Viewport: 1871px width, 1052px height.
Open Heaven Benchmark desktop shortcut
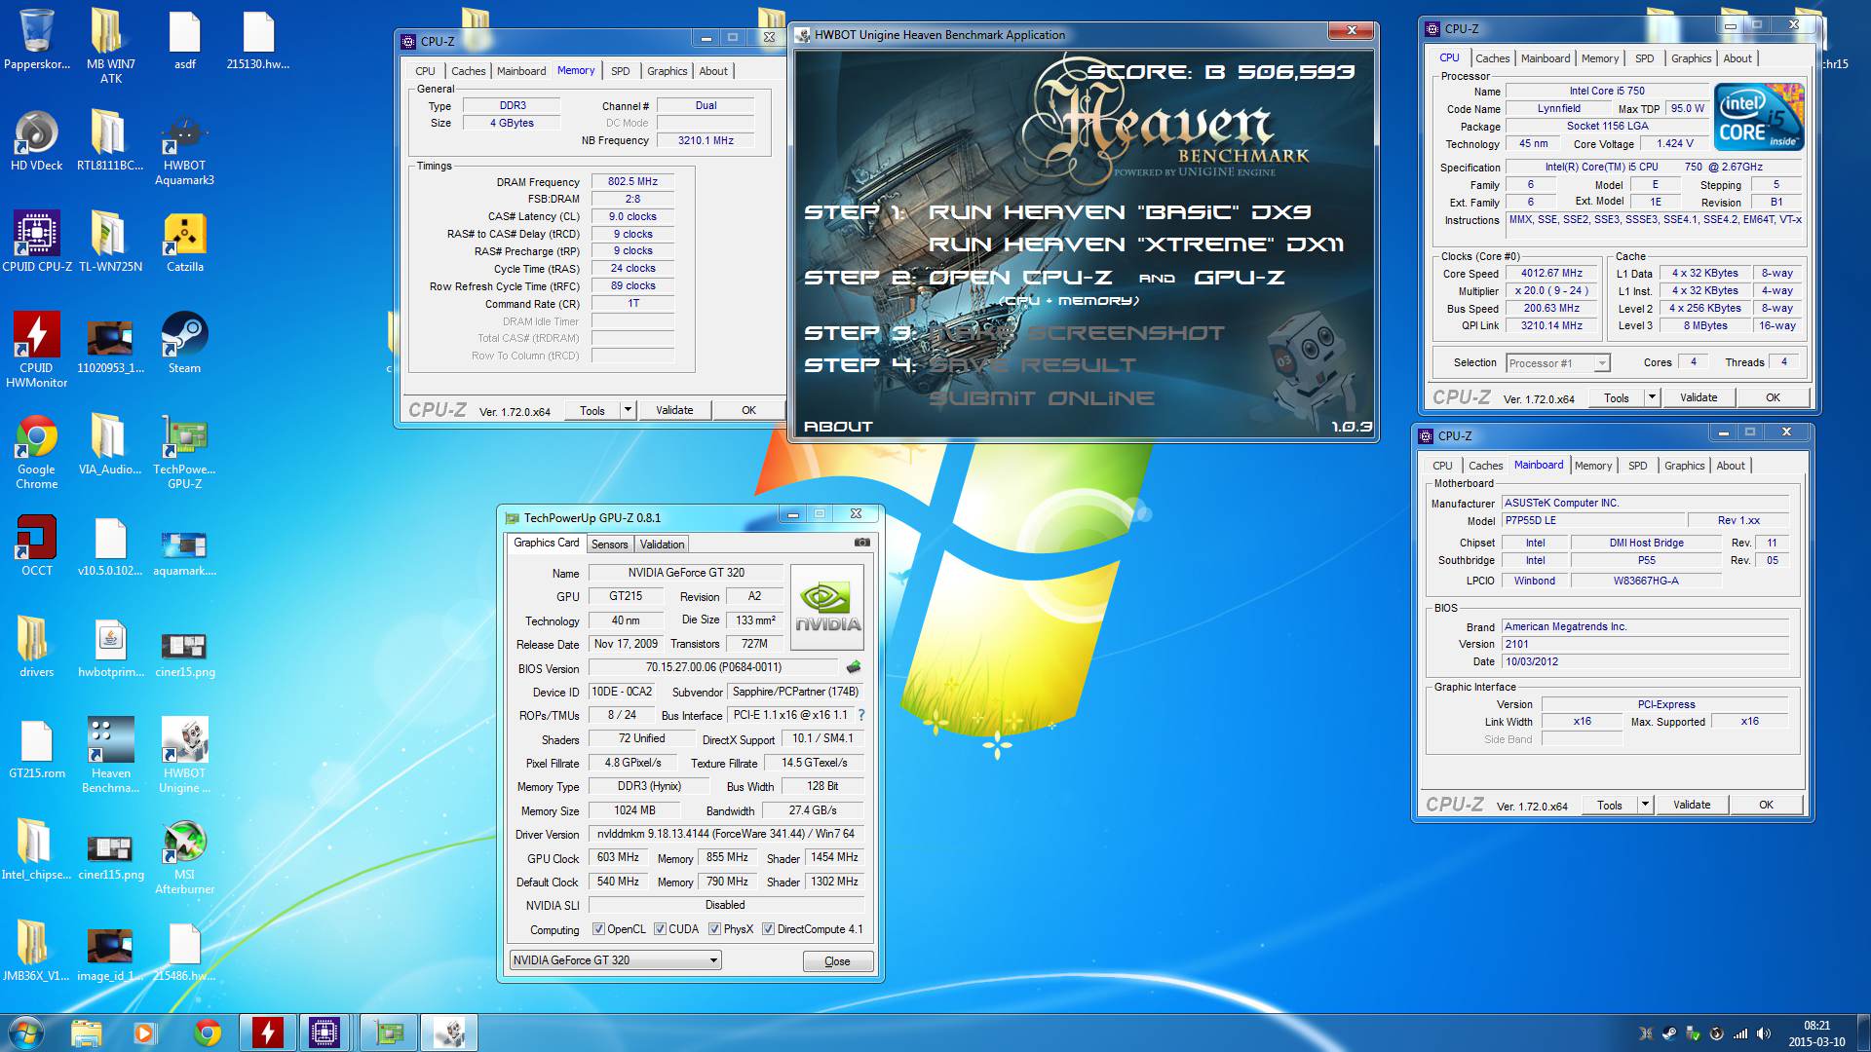[110, 756]
